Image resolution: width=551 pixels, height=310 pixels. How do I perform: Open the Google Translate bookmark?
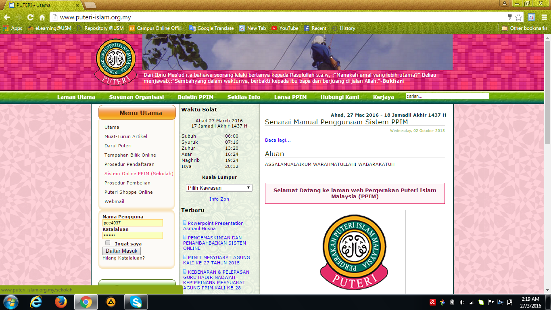coord(212,28)
